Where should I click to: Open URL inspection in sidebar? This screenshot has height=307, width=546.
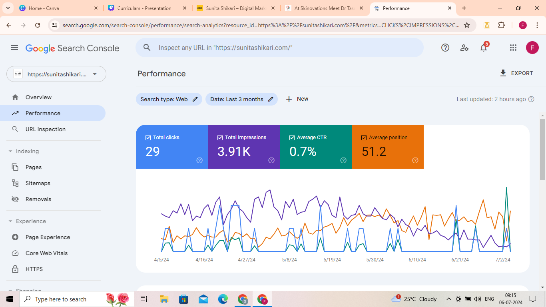tap(53, 129)
